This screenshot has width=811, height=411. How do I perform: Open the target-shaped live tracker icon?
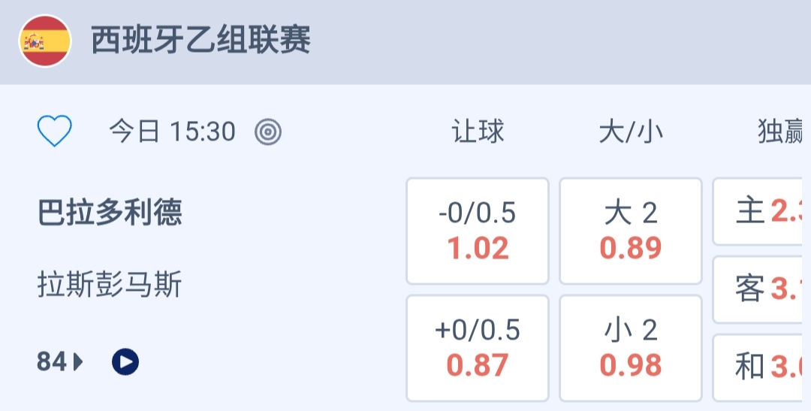268,132
